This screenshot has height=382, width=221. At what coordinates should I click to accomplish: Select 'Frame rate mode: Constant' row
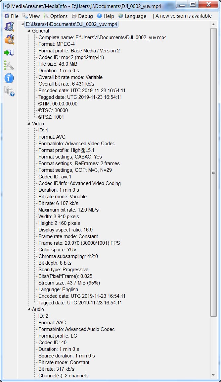point(68,236)
